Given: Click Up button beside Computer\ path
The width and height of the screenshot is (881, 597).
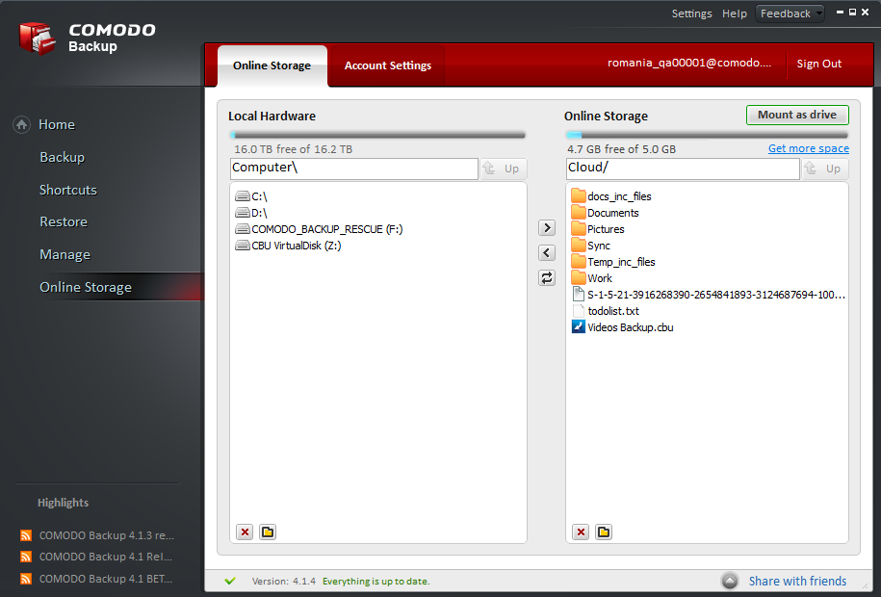Looking at the screenshot, I should [504, 169].
